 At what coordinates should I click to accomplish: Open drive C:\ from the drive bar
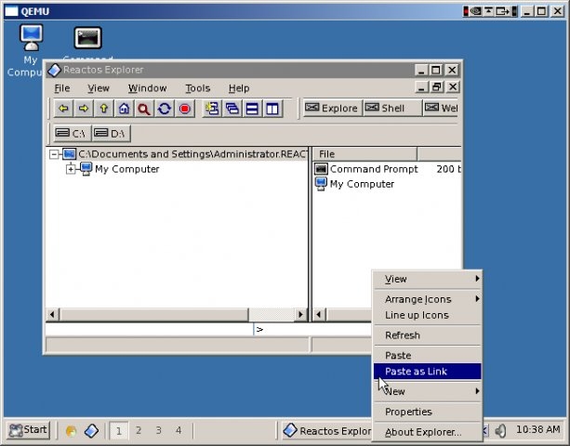pos(72,133)
